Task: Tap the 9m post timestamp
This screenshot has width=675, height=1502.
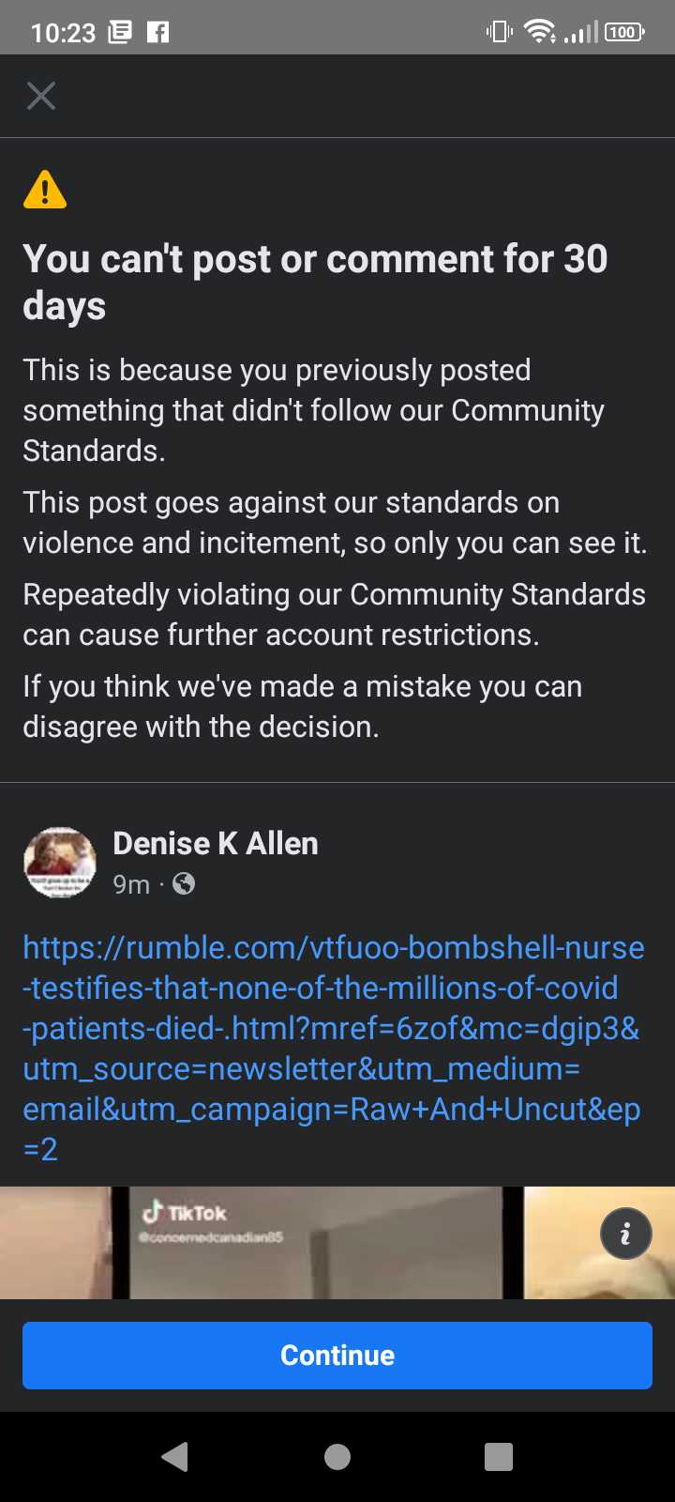Action: 131,884
